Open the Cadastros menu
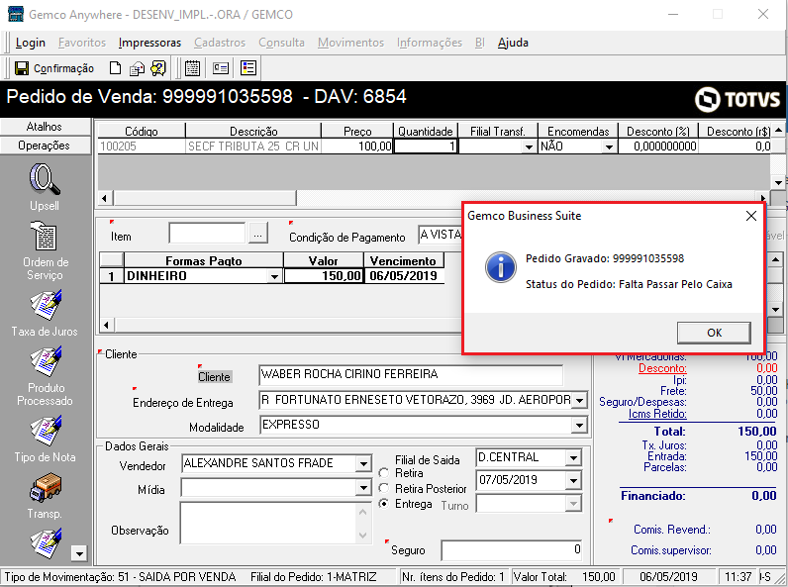Image resolution: width=788 pixels, height=587 pixels. (x=220, y=43)
